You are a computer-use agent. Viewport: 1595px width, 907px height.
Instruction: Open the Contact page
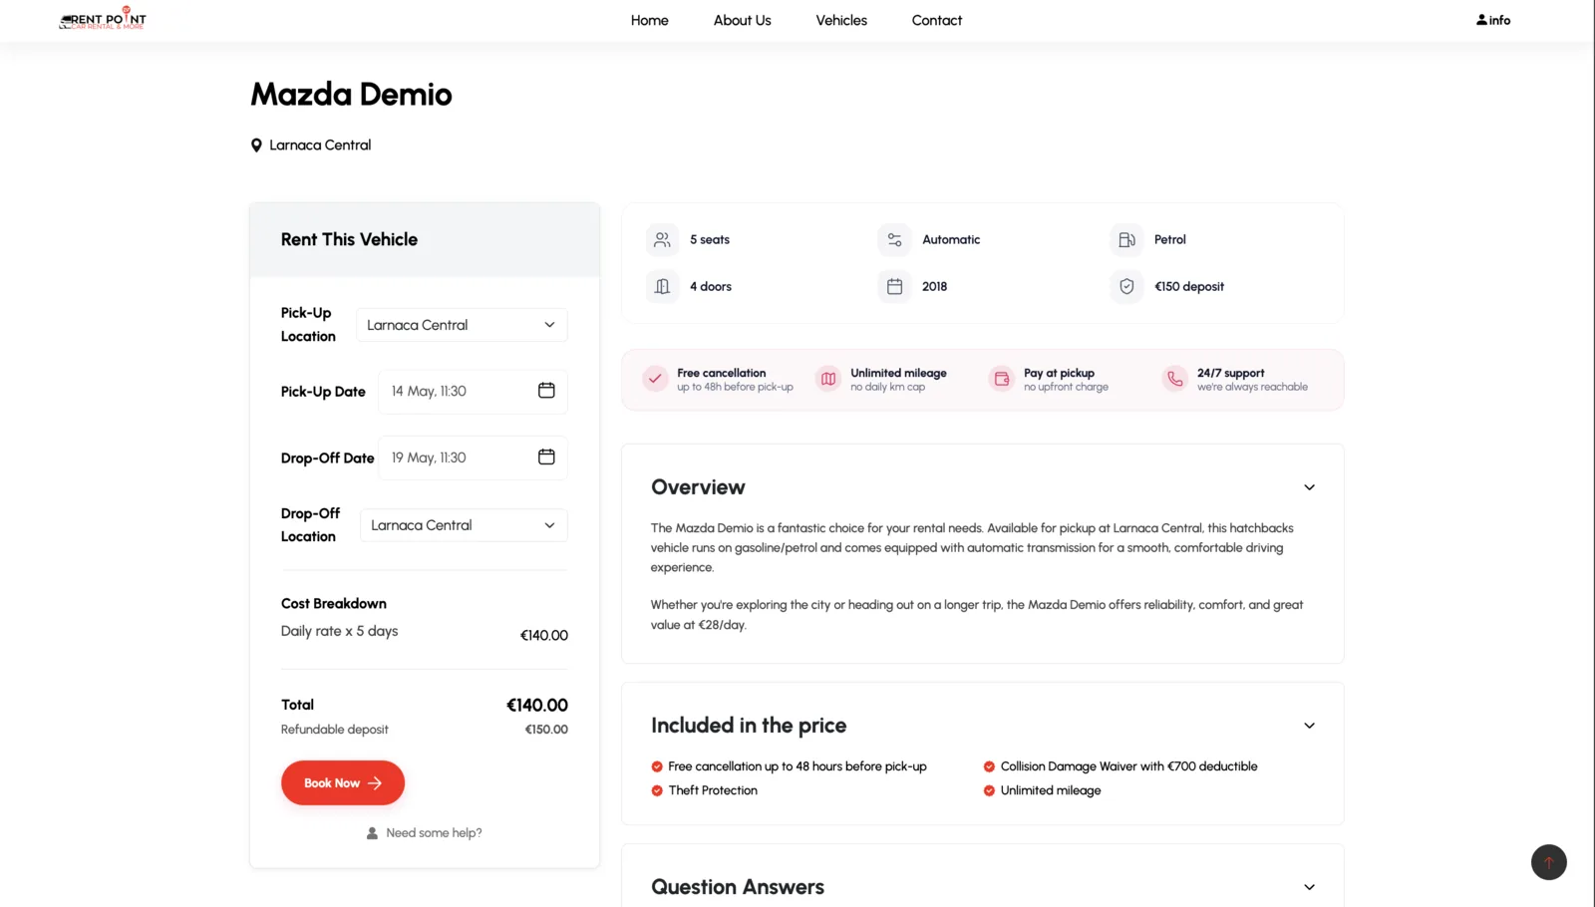[x=937, y=20]
